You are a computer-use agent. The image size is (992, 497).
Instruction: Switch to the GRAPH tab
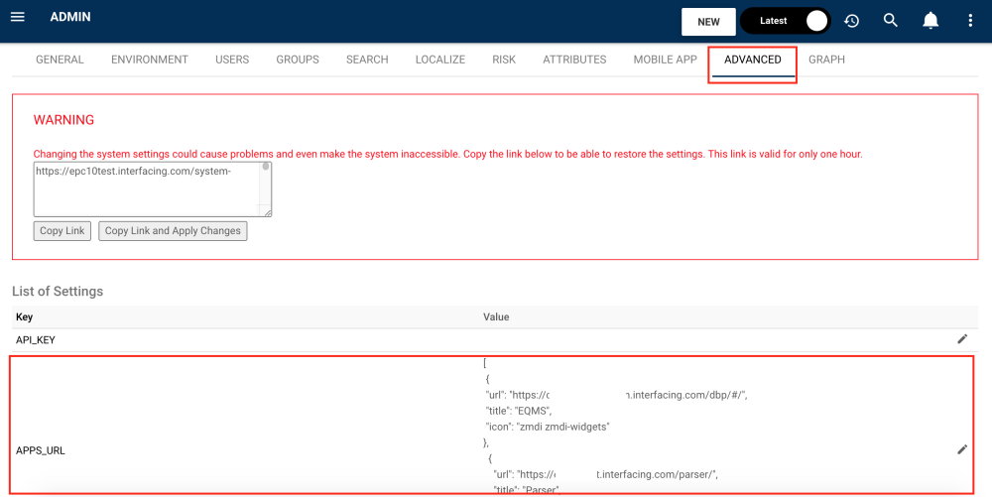pos(826,60)
